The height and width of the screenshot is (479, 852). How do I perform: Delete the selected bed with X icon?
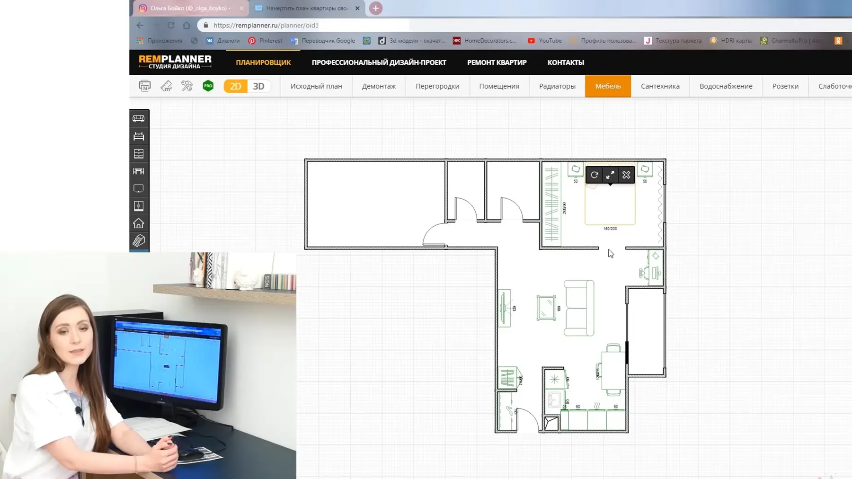626,175
